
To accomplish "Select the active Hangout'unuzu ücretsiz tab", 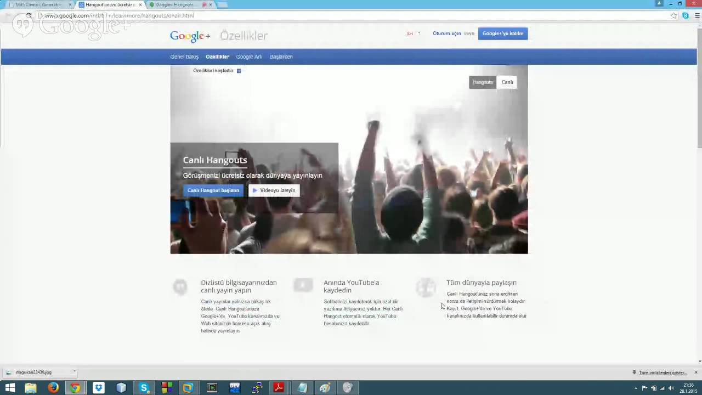I will [110, 4].
